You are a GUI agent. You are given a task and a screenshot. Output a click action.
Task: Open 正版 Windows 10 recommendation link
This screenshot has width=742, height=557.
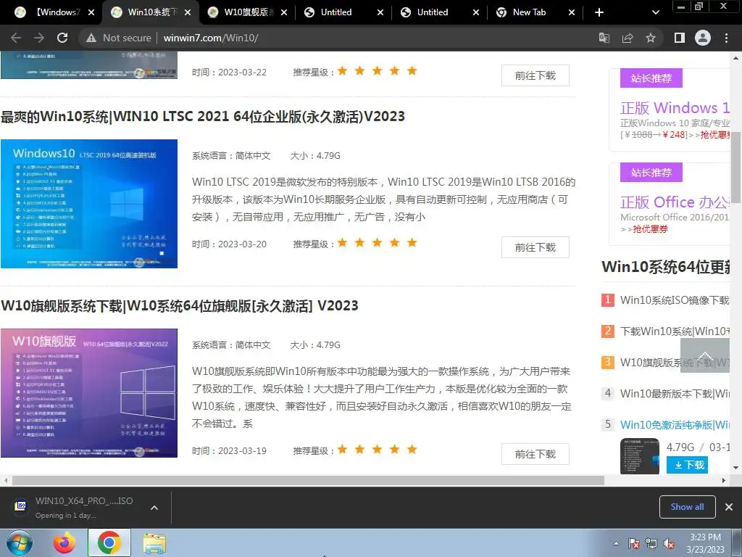675,108
